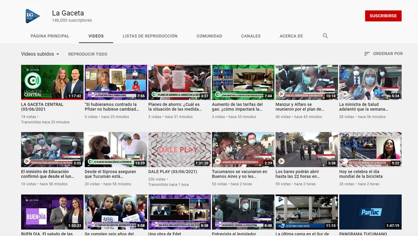Go to the Comunidad tab

(x=209, y=36)
